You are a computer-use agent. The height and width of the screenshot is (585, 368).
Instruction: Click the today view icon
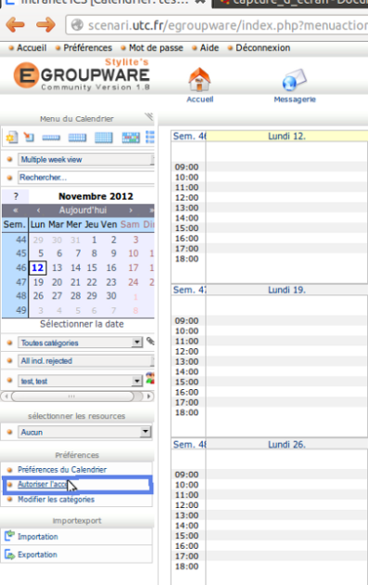click(29, 136)
